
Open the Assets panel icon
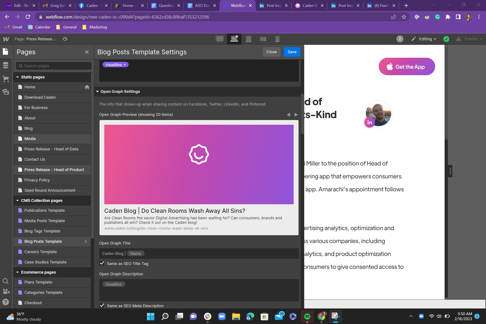coord(6,92)
